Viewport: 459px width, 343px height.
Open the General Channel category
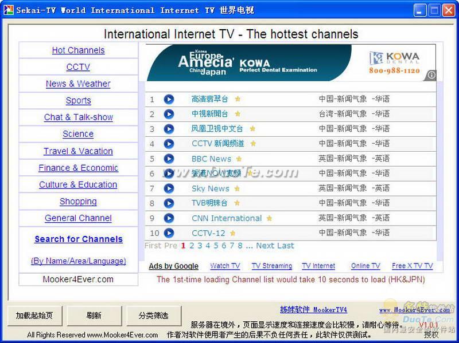(78, 218)
